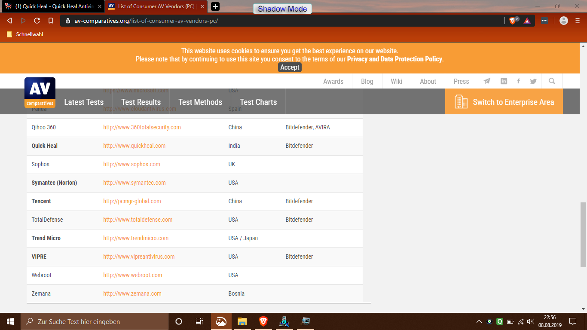Image resolution: width=587 pixels, height=330 pixels.
Task: Open the About page
Action: (428, 81)
